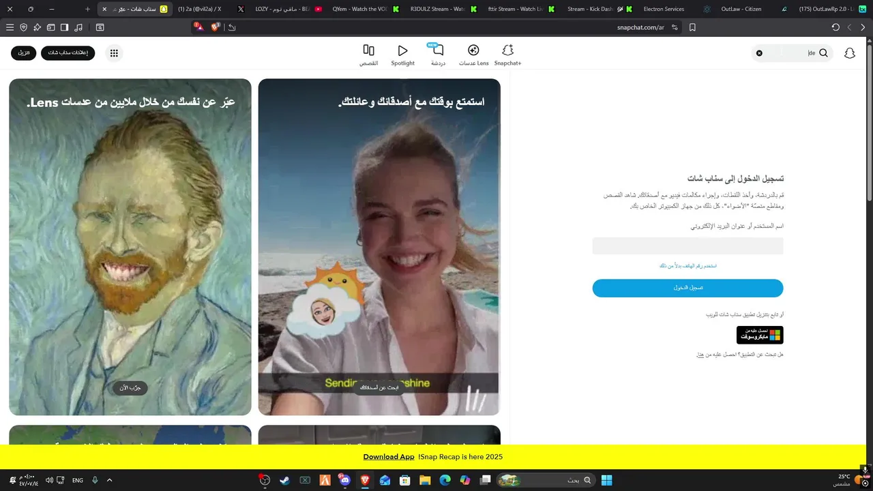
Task: Open File Explorer from the taskbar
Action: click(x=425, y=480)
